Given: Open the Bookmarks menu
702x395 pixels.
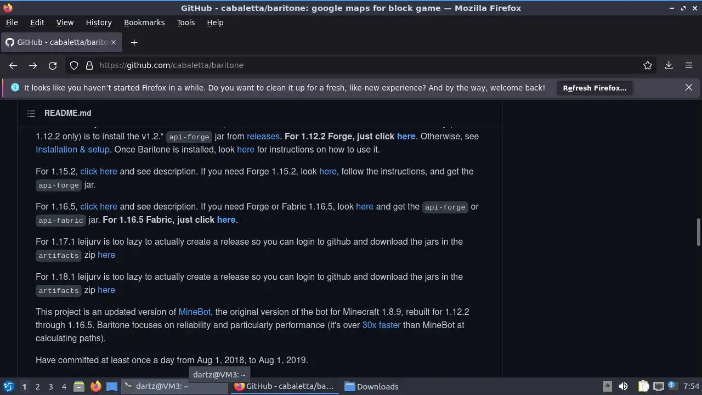Looking at the screenshot, I should pyautogui.click(x=144, y=22).
